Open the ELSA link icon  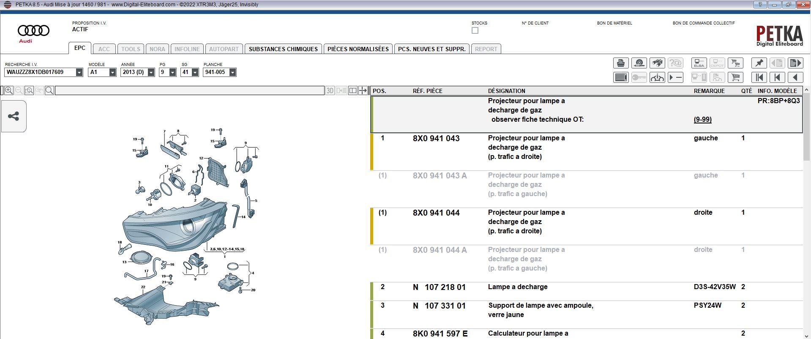click(699, 63)
